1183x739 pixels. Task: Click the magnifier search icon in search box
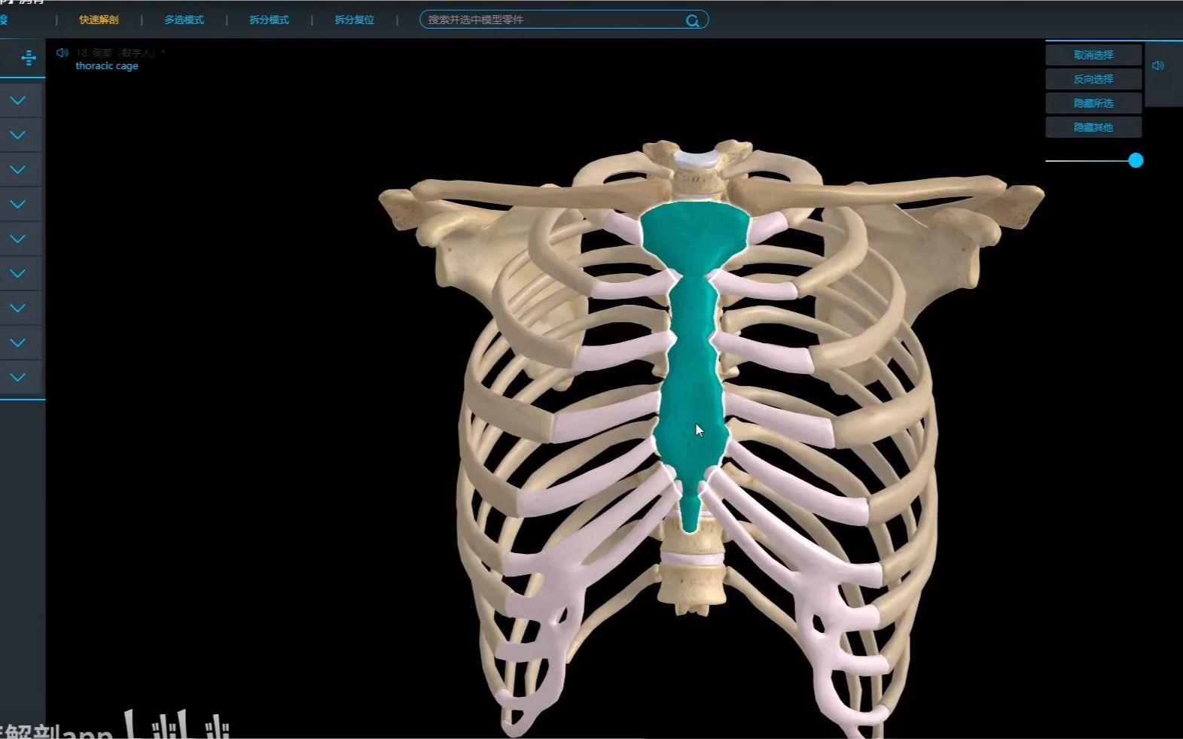click(693, 20)
